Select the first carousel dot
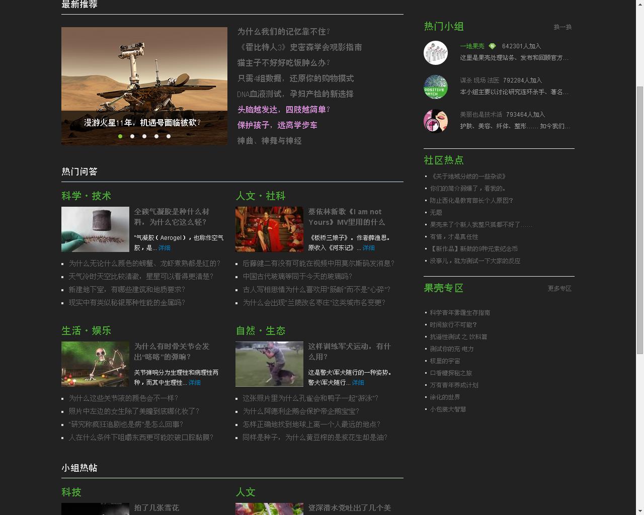This screenshot has height=515, width=644. coord(120,136)
